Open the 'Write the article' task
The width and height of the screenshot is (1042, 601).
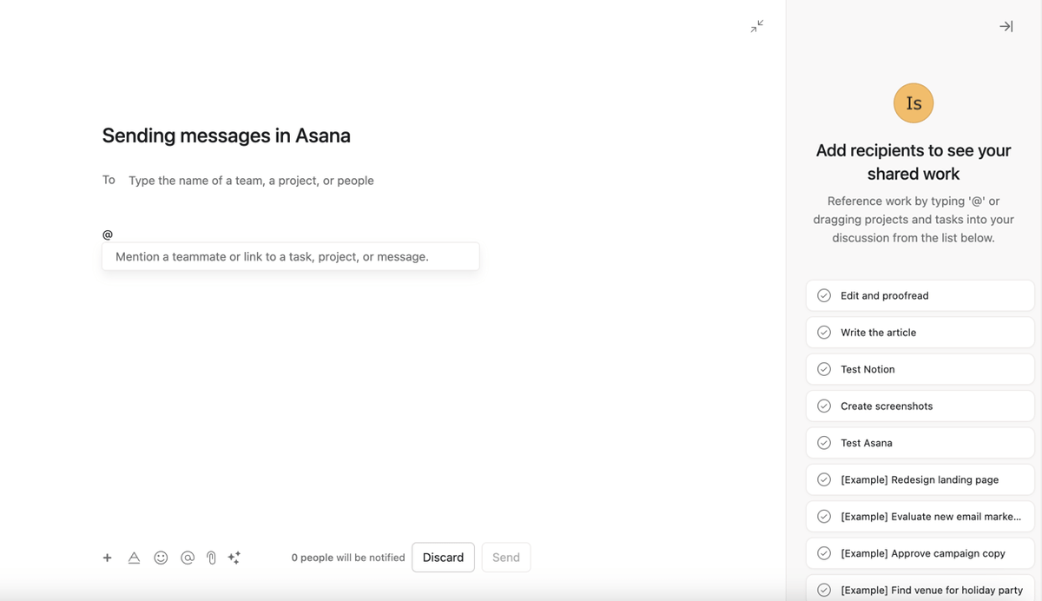coord(878,332)
